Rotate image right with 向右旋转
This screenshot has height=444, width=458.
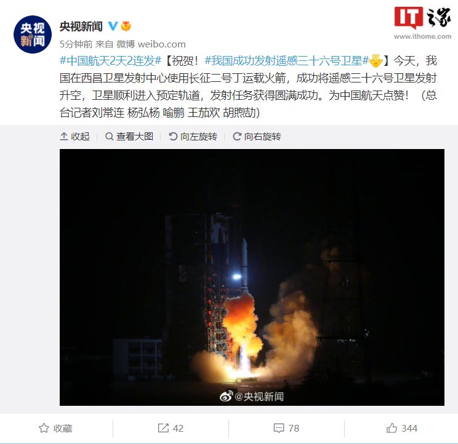pyautogui.click(x=257, y=137)
